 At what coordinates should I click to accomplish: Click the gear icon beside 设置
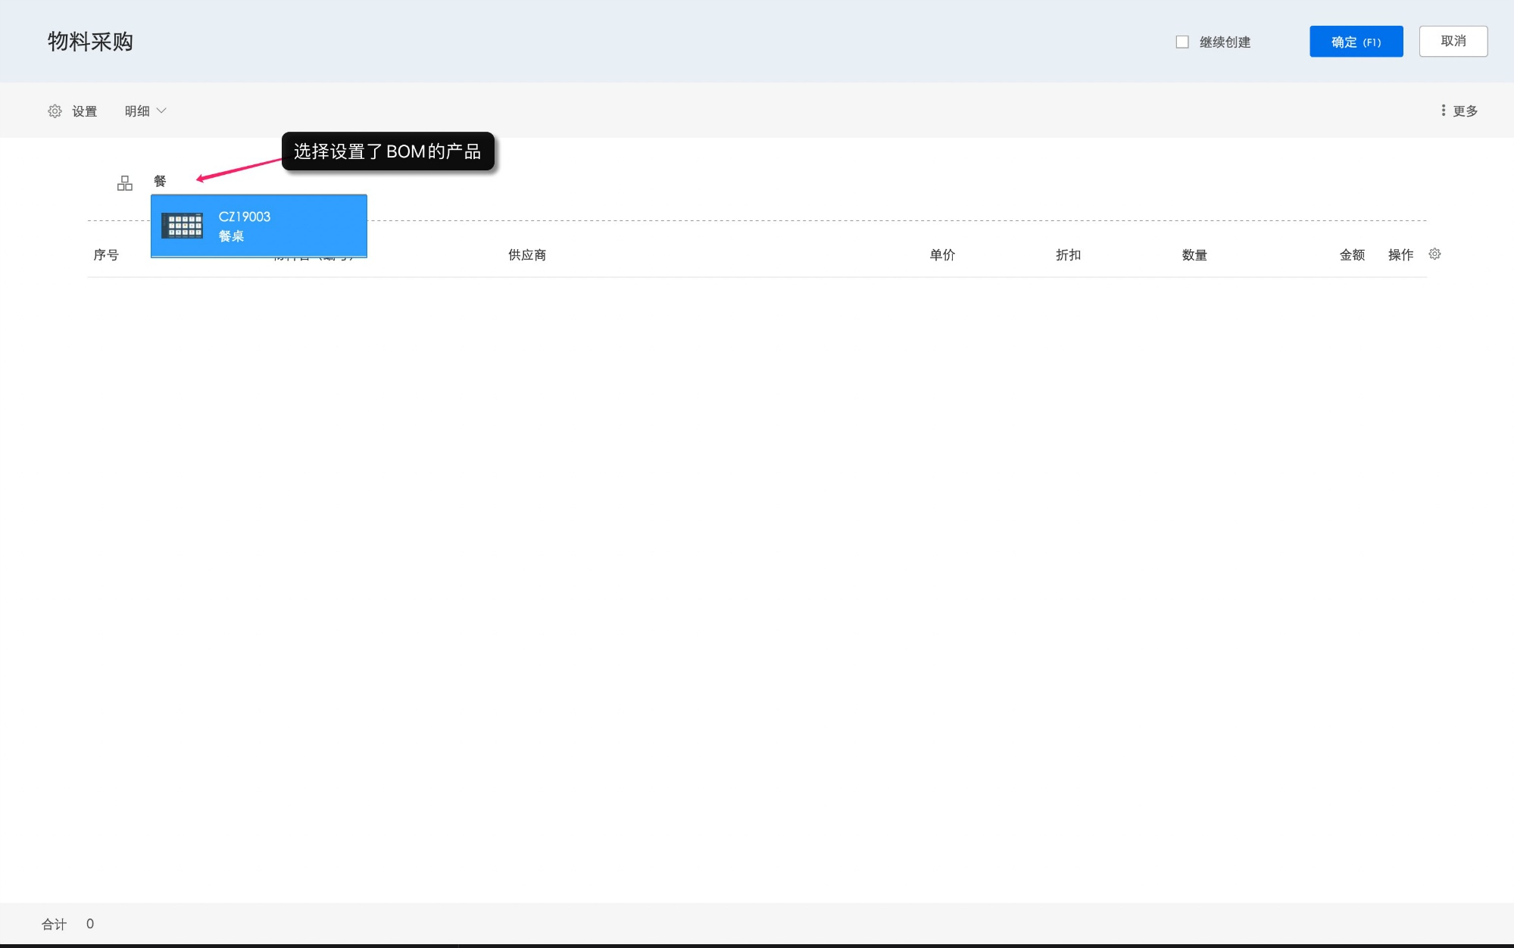tap(55, 111)
